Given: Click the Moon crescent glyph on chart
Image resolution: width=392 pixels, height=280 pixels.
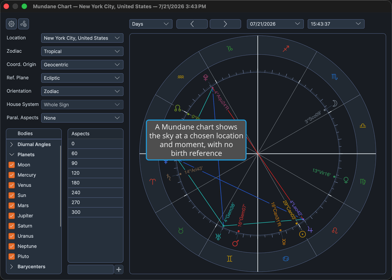Looking at the screenshot, I should (335, 103).
